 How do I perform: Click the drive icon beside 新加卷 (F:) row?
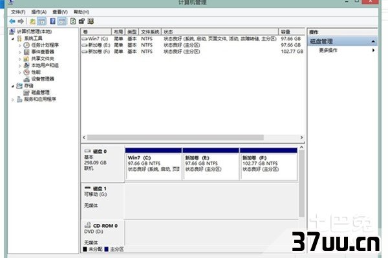coord(85,52)
